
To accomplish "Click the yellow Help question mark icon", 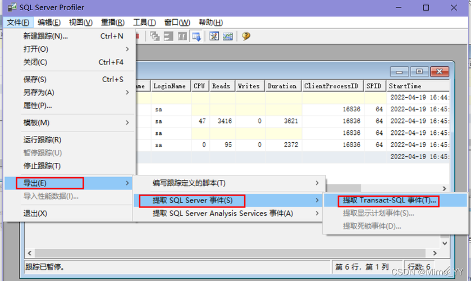I will pos(246,37).
